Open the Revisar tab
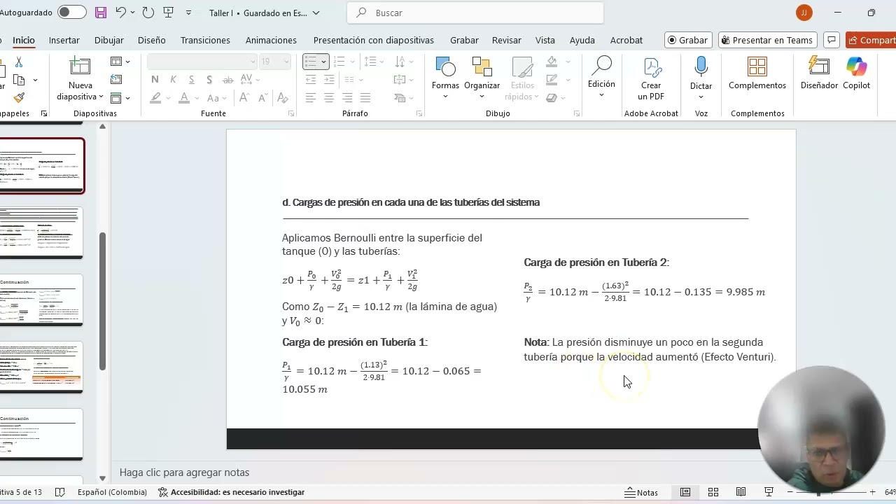The image size is (896, 504). [506, 40]
